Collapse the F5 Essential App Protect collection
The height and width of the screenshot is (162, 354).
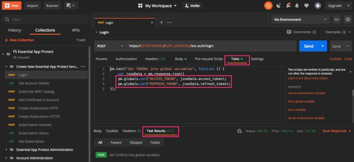[x=3, y=54]
